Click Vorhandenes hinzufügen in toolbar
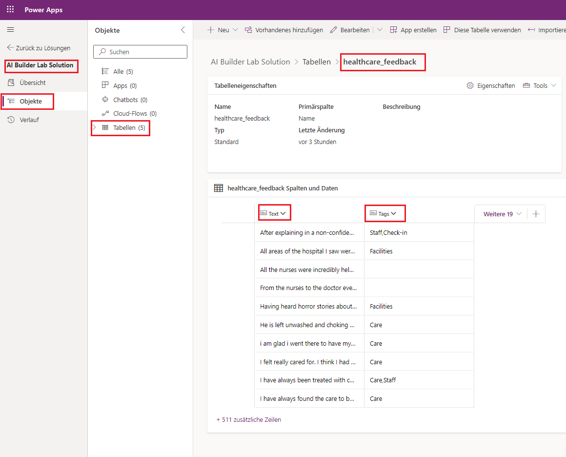Image resolution: width=566 pixels, height=457 pixels. click(x=283, y=30)
